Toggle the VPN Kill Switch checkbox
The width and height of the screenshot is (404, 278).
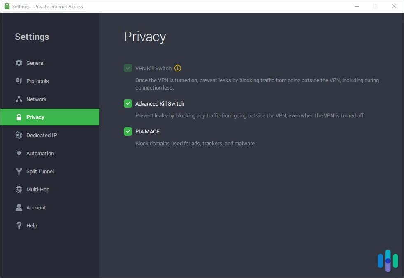coord(128,68)
